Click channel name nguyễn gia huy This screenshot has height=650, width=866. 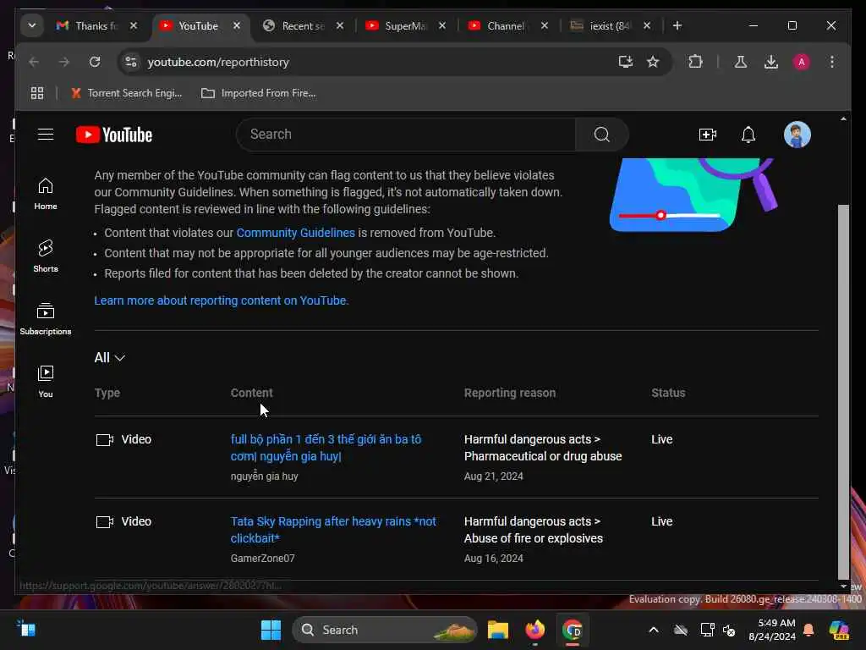(x=264, y=476)
